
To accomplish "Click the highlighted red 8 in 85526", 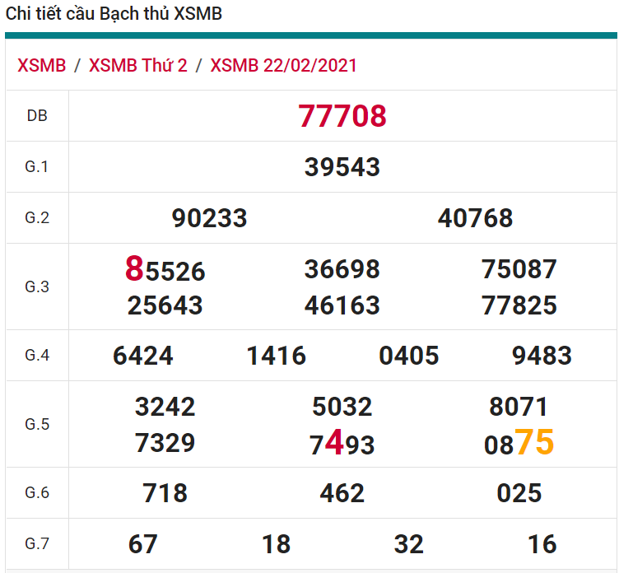I will [134, 269].
